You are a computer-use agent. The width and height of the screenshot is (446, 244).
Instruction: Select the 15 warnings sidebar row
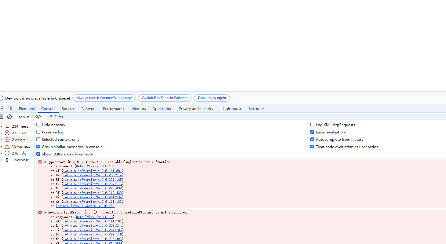(x=16, y=147)
